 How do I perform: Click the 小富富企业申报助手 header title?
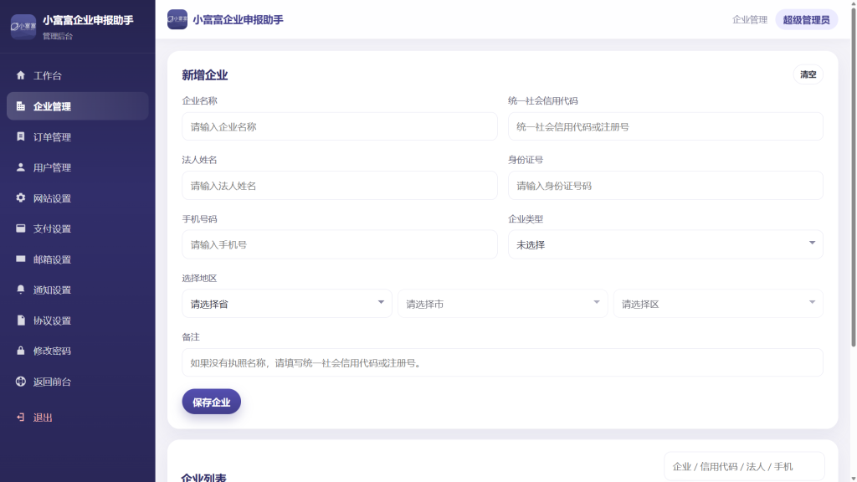pos(238,20)
